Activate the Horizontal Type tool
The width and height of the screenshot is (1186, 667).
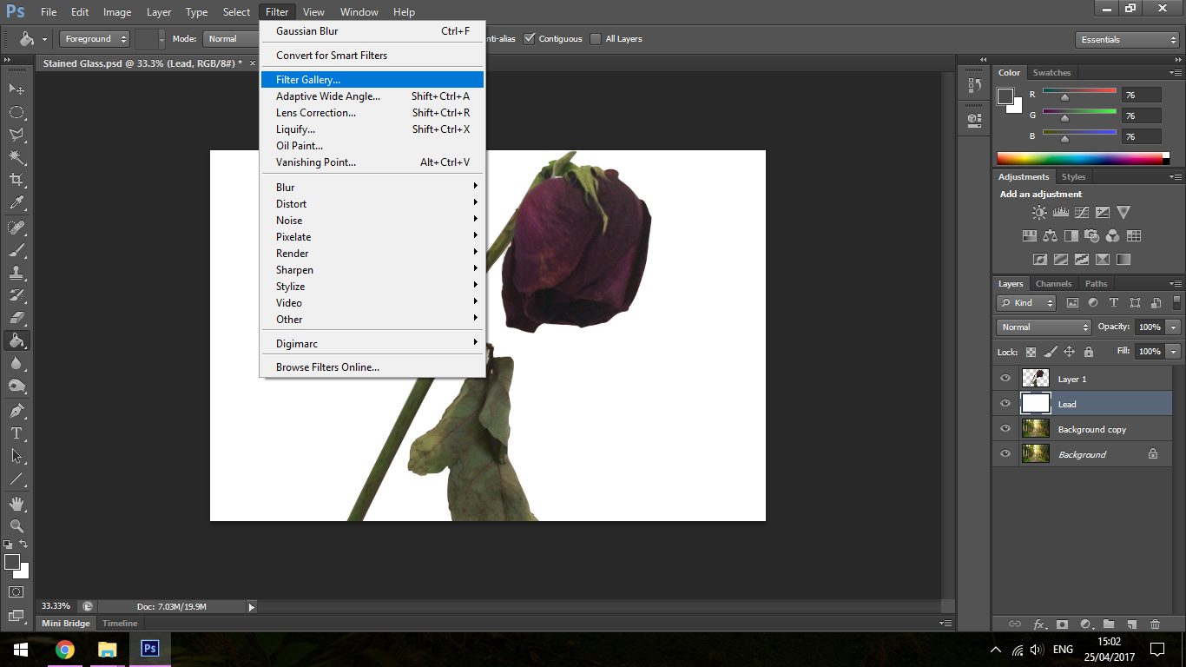tap(16, 433)
